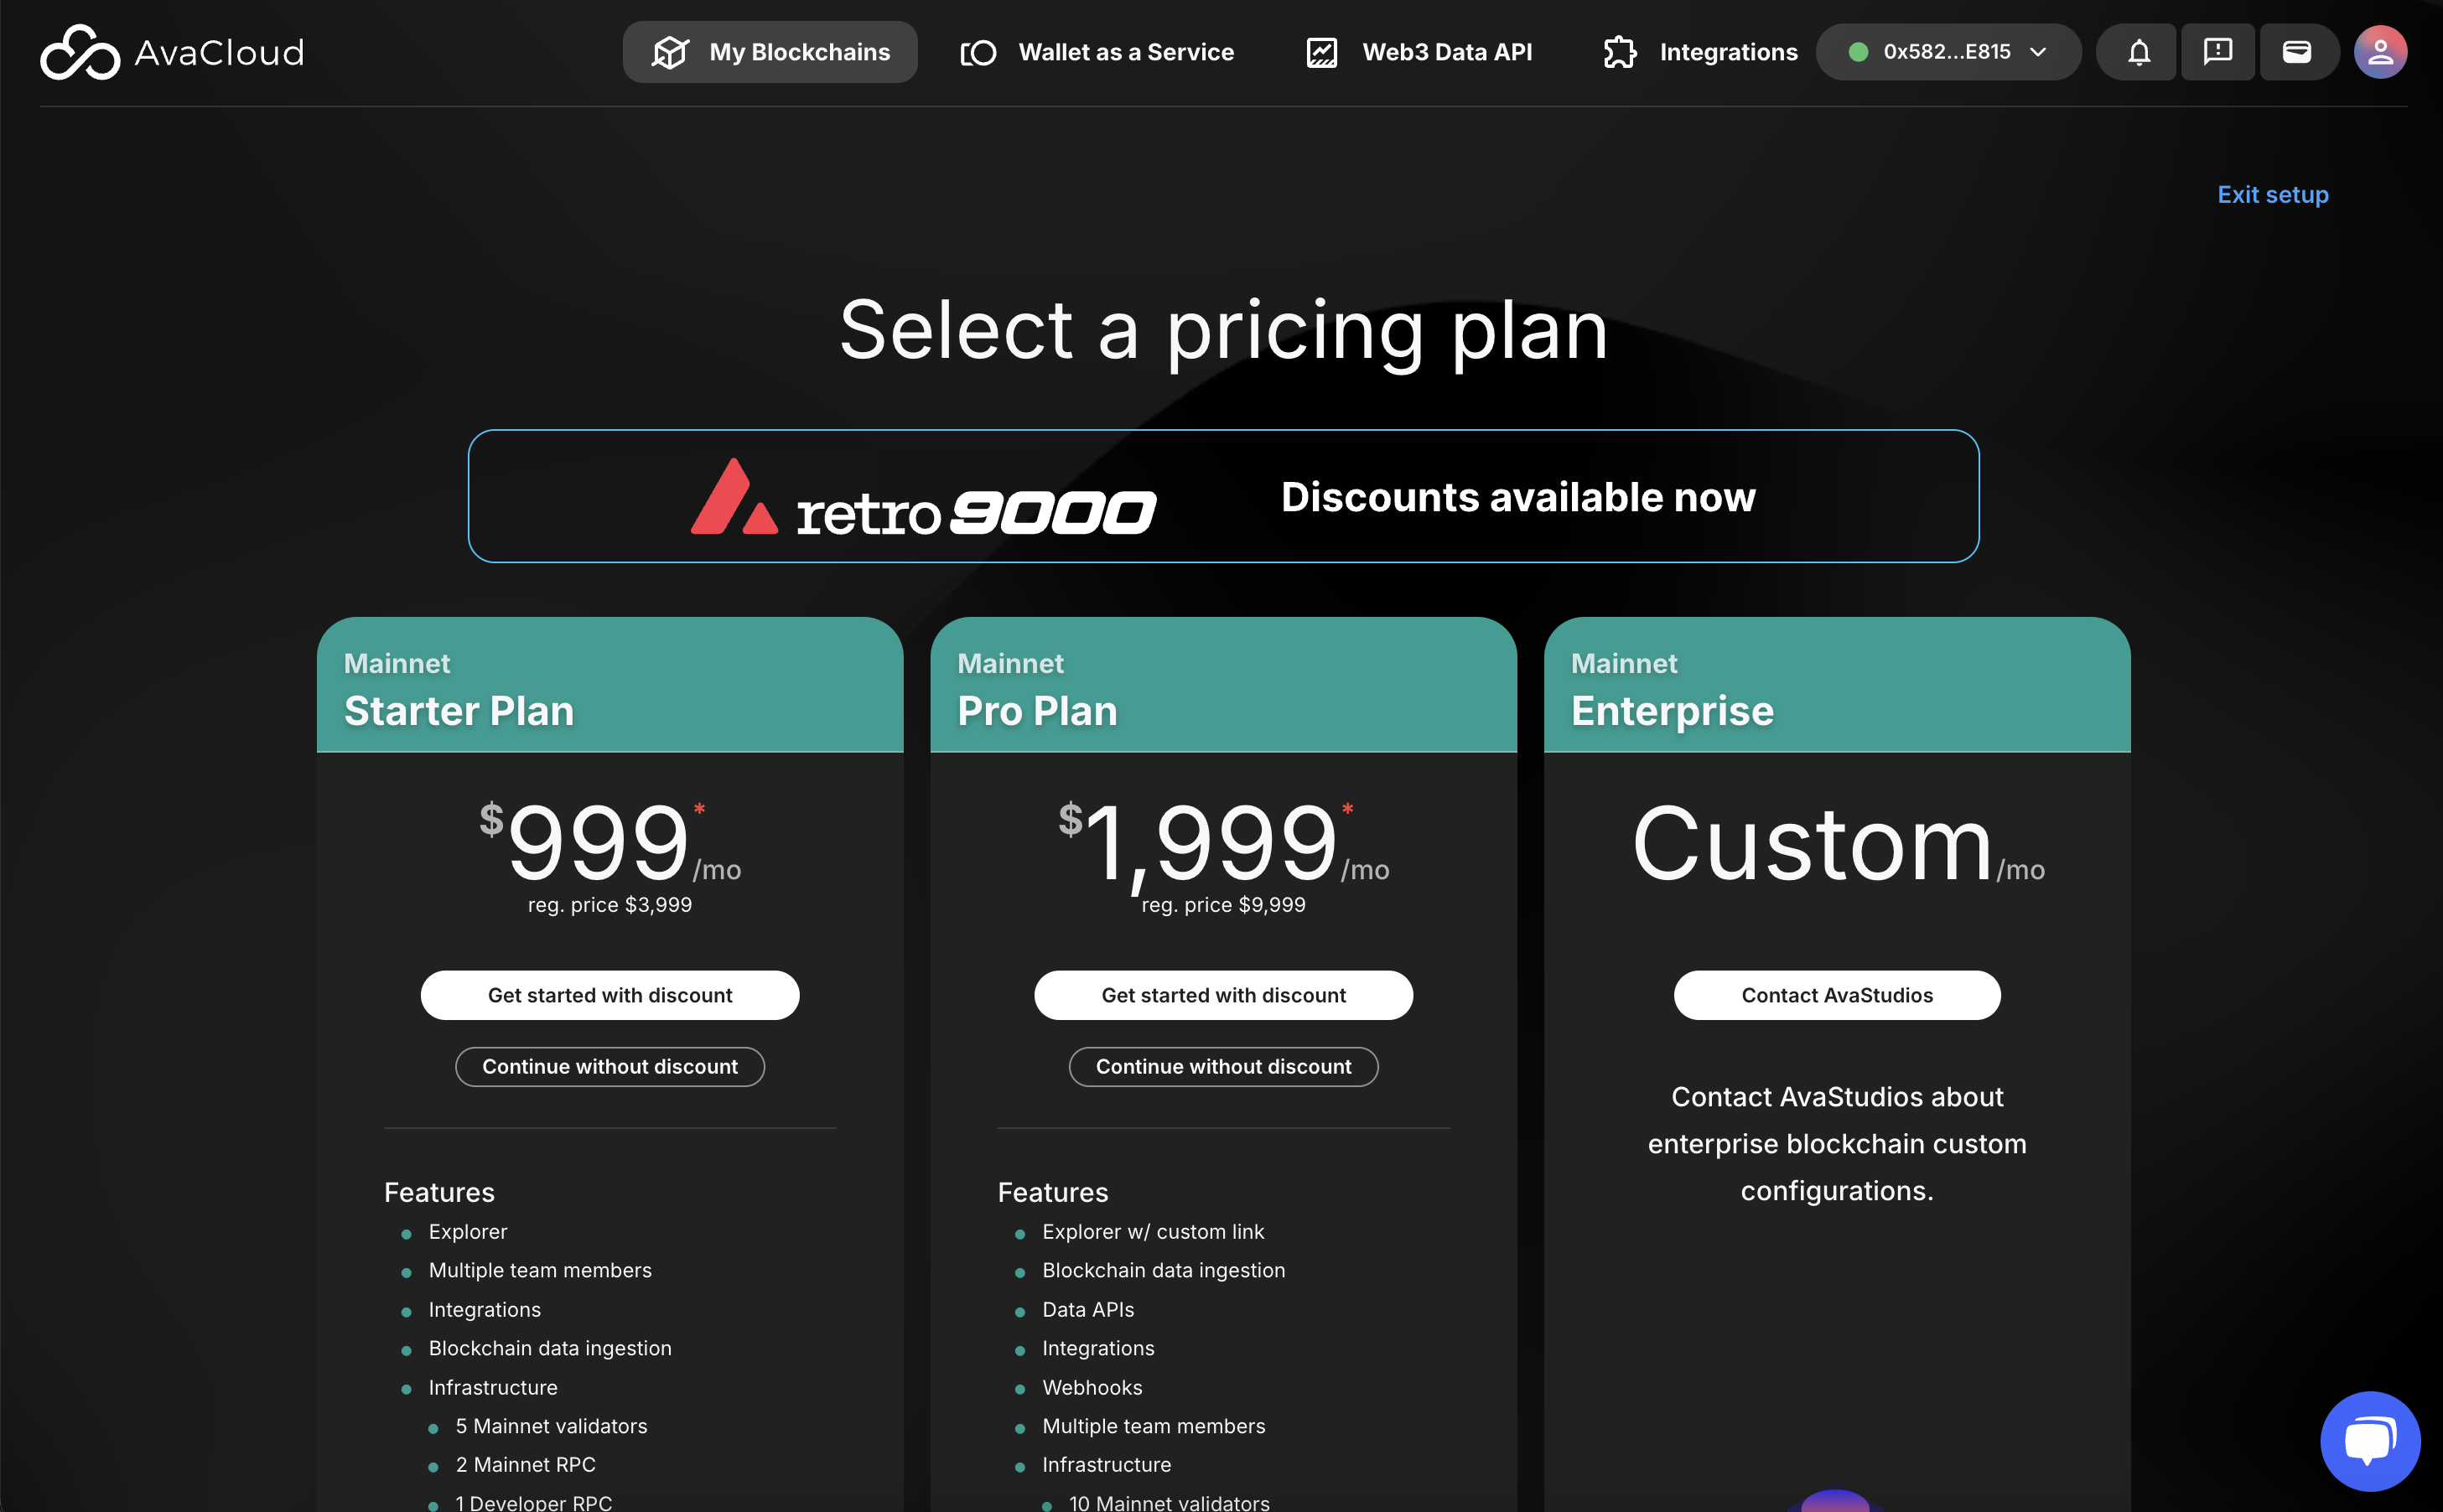This screenshot has width=2443, height=1512.
Task: Get started with discount on Pro Plan
Action: pos(1223,995)
